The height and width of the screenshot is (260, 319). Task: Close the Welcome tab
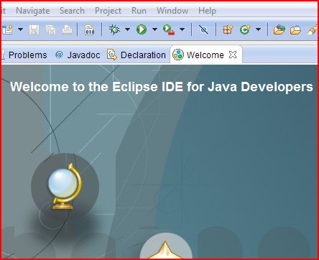pos(233,55)
